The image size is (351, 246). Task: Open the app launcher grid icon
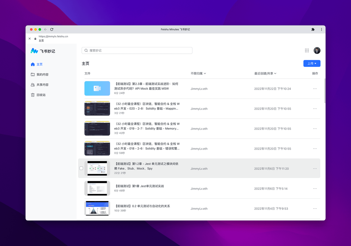pos(307,51)
